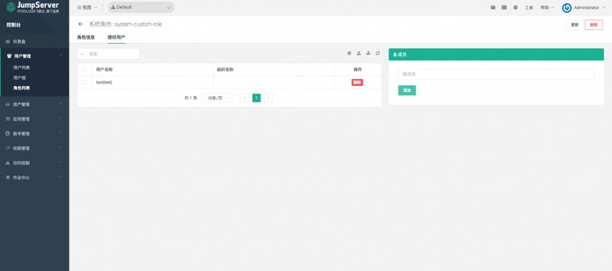Image resolution: width=612 pixels, height=271 pixels.
Task: Collapse the 用户管理 menu chevron
Action: (61, 56)
